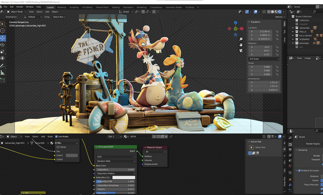Expand the salvavidas collection in outliner

tap(293, 28)
